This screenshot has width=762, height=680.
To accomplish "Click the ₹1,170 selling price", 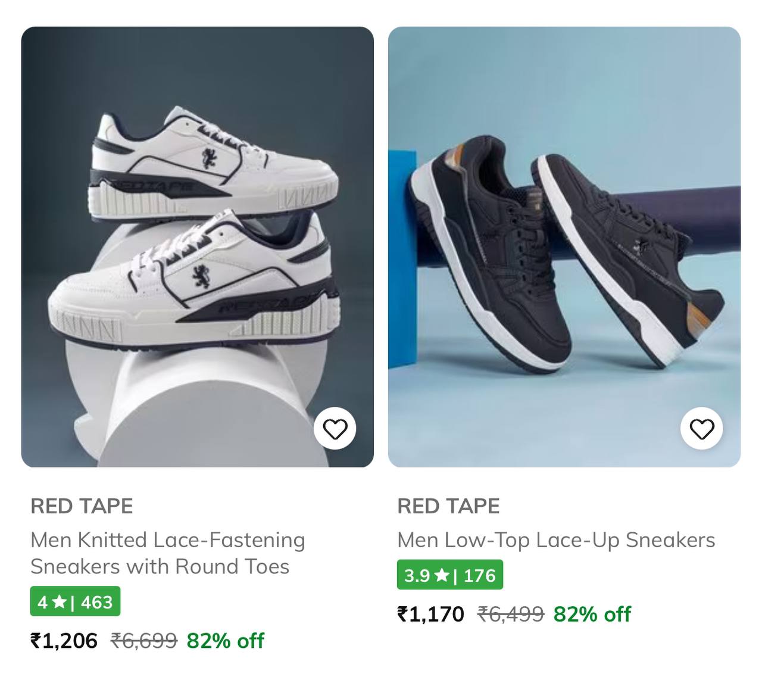I will [x=431, y=614].
